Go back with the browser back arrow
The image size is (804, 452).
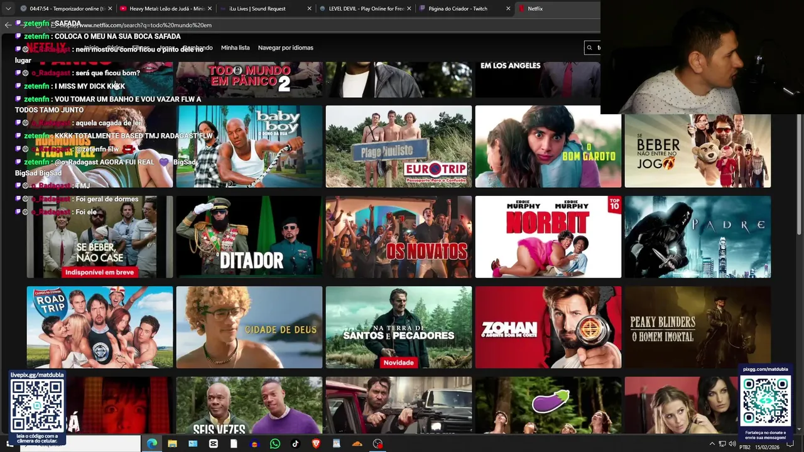click(8, 25)
